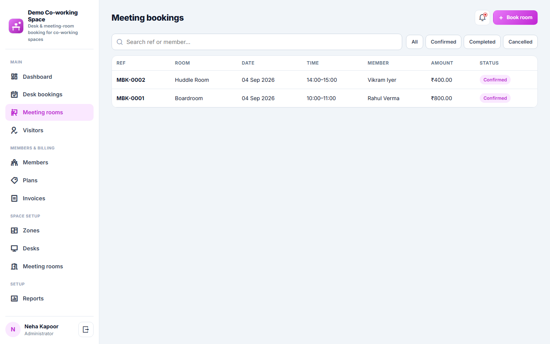
Task: Open the Members section
Action: [x=49, y=162]
